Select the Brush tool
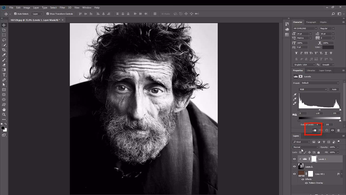346x195 pixels. 4,60
